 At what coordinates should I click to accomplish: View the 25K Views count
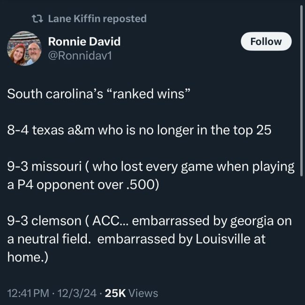(132, 293)
